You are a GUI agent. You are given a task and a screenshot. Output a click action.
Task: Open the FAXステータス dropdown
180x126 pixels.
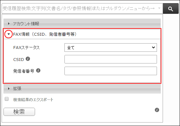(x=111, y=47)
